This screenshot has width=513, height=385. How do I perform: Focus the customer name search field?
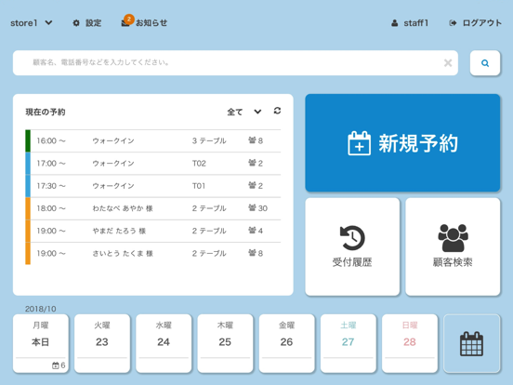click(x=229, y=63)
